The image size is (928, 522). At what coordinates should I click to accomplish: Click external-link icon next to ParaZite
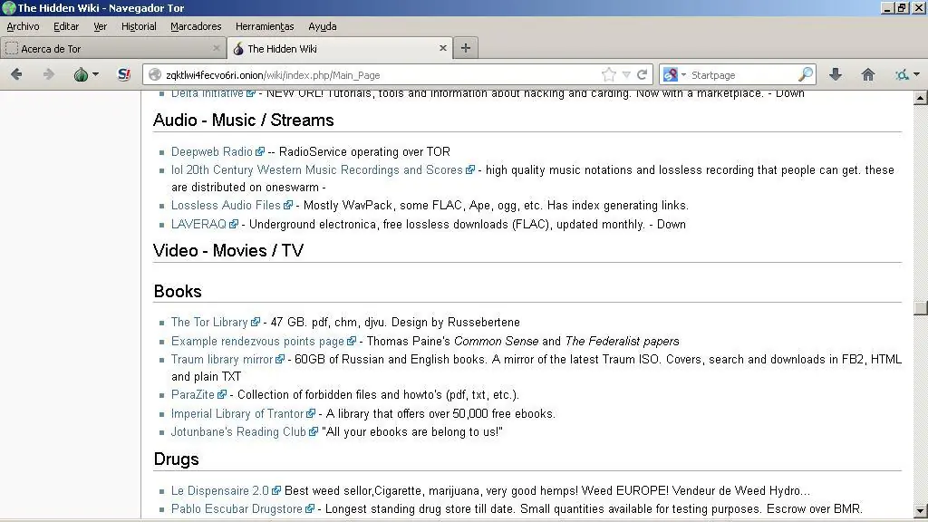[x=222, y=395]
